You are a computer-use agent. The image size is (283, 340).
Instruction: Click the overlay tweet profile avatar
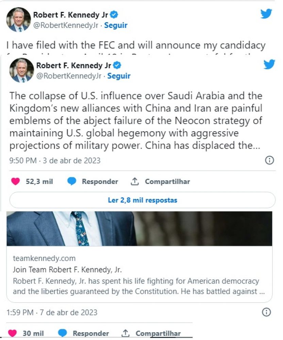[22, 70]
